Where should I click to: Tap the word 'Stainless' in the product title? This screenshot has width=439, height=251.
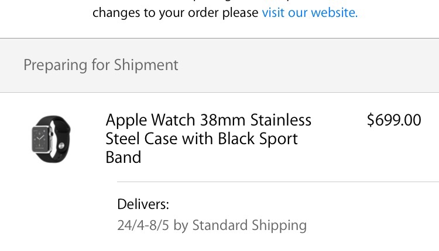[x=281, y=120]
